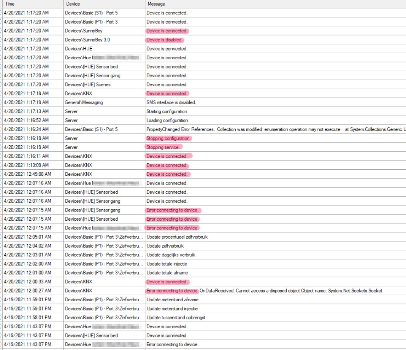Select "Update totale injectie" message
The width and height of the screenshot is (406, 350).
coord(167,264)
